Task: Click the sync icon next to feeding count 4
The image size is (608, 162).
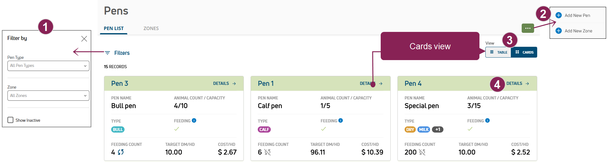Action: 121,152
